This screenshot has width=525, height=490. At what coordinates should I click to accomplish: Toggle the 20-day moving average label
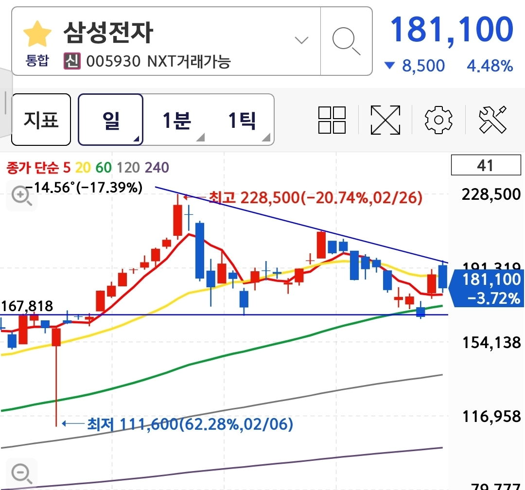[83, 168]
